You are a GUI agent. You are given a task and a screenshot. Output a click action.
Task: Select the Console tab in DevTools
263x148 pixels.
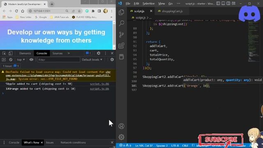click(x=42, y=53)
